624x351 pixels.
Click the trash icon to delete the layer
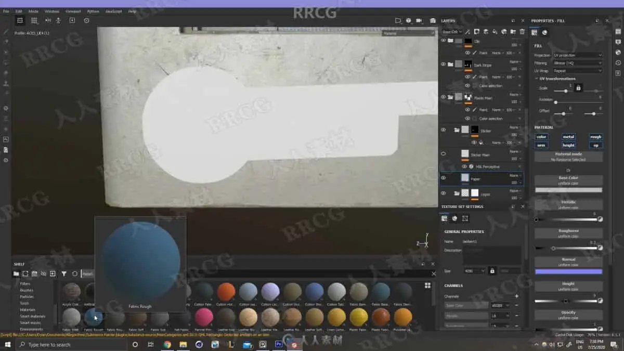coord(522,32)
